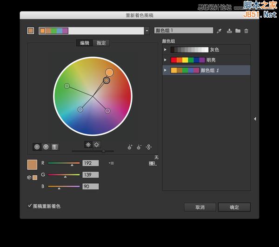Expand the 明亮 color group
Screen dimensions: 279x247
click(x=165, y=60)
